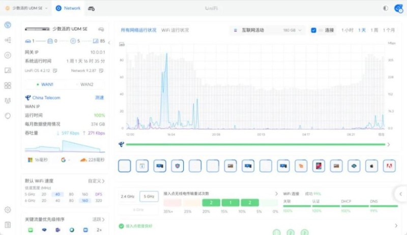Open the 少数派的 UDM SE site dropdown

[x=26, y=8]
